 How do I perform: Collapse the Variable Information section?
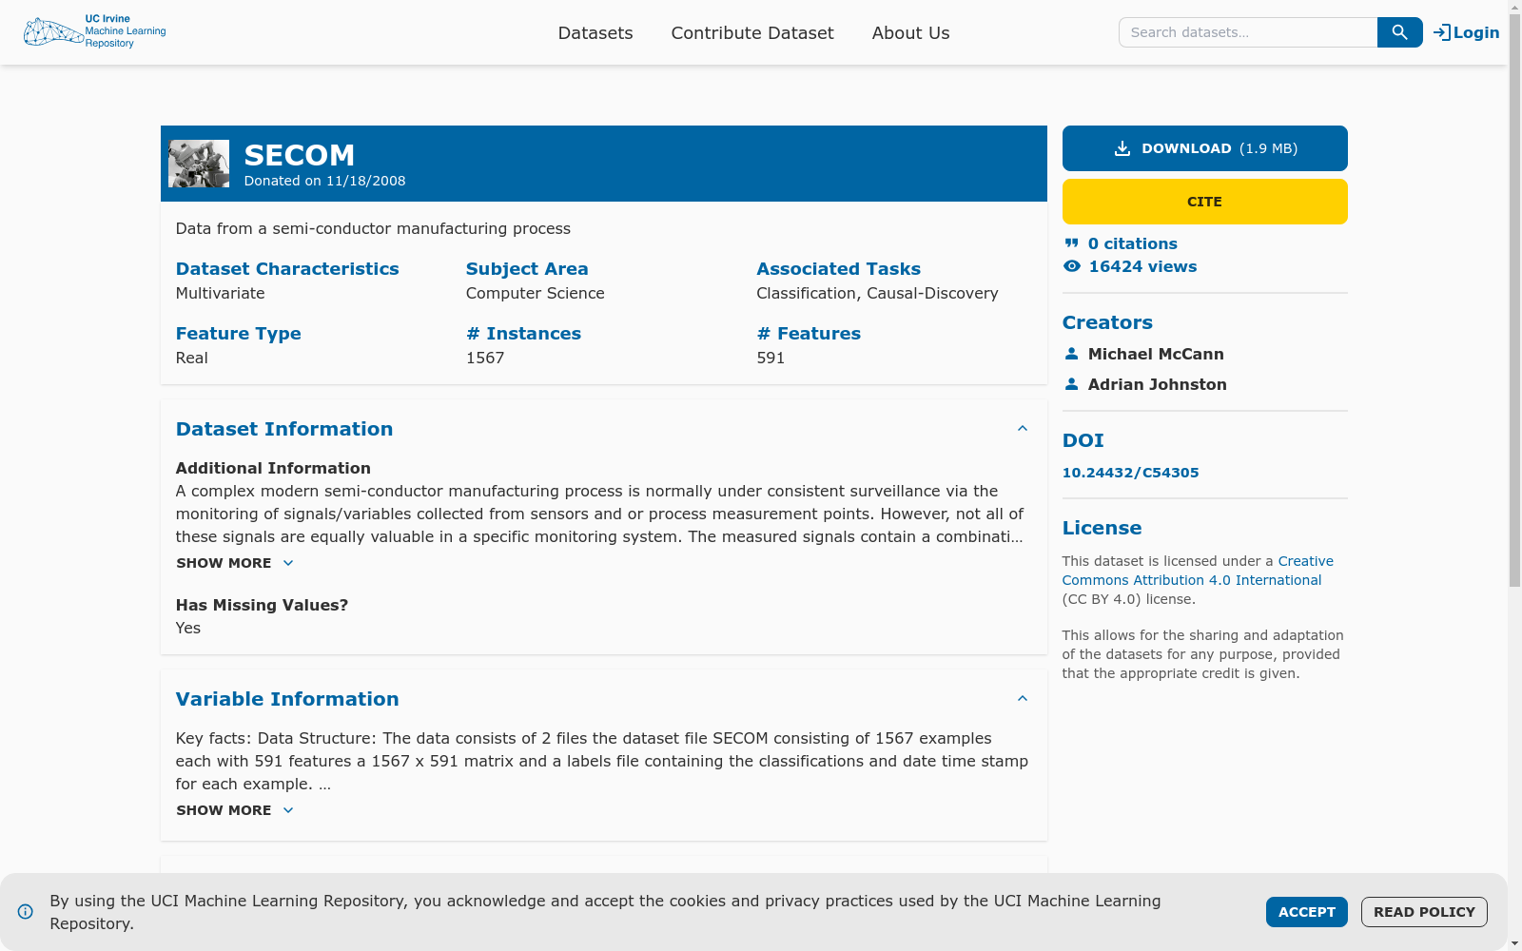point(1023,699)
